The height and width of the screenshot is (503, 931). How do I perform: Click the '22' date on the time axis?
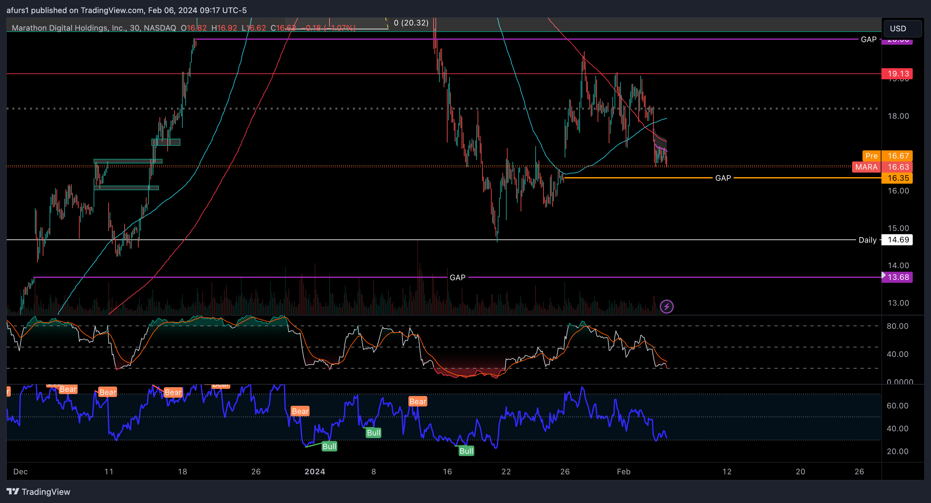506,472
